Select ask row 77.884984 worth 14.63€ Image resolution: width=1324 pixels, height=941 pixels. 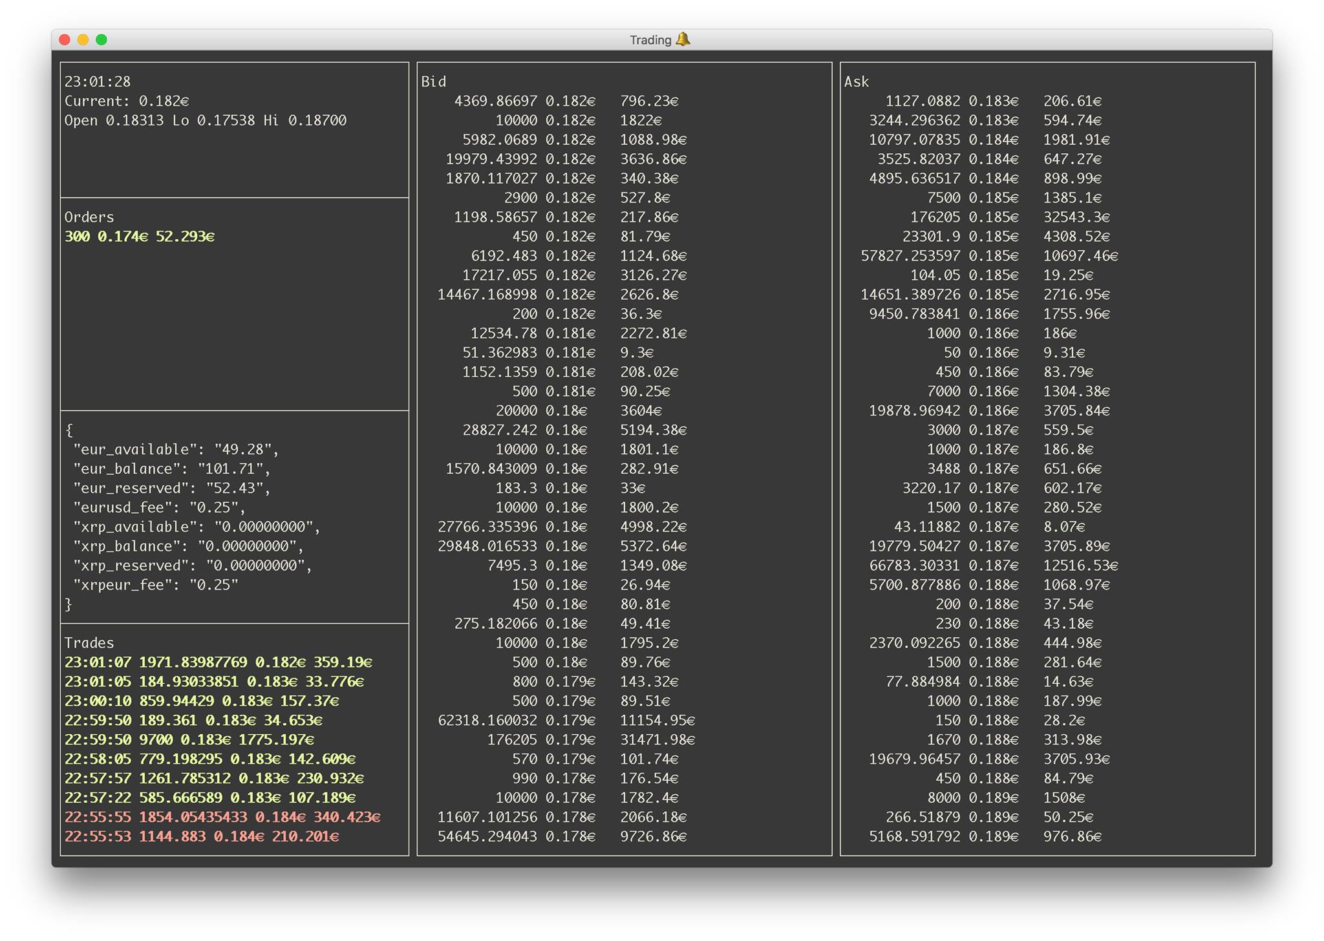pos(990,682)
